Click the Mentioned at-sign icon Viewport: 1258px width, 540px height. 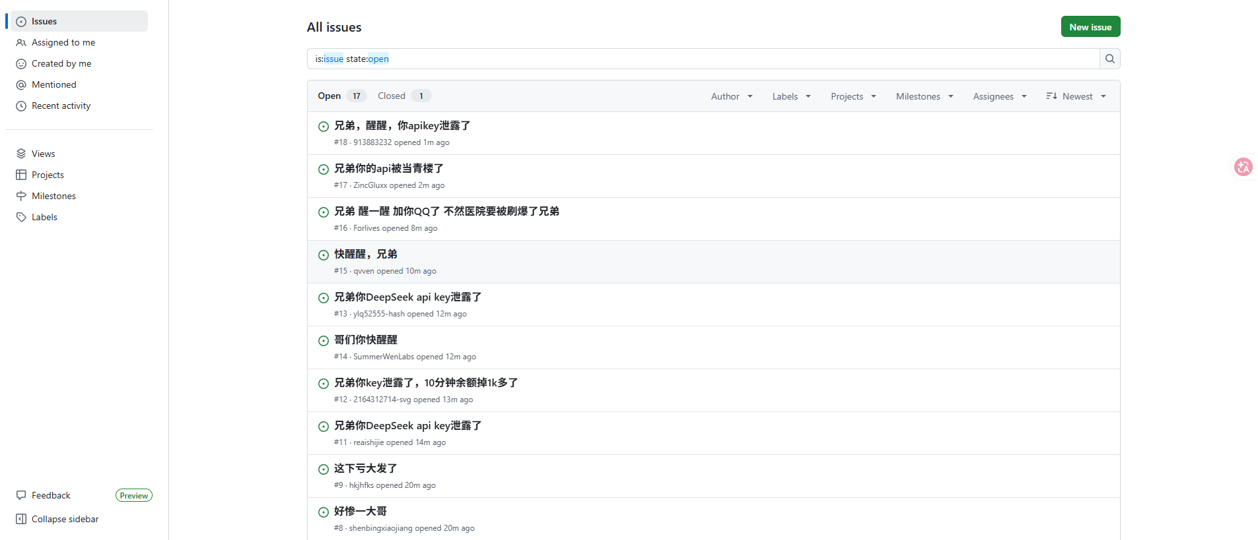coord(21,85)
